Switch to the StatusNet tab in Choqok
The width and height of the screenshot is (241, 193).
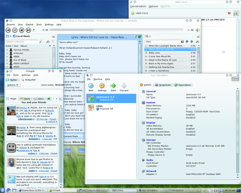28,80
